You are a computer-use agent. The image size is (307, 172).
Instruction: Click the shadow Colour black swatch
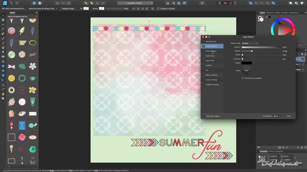(247, 63)
